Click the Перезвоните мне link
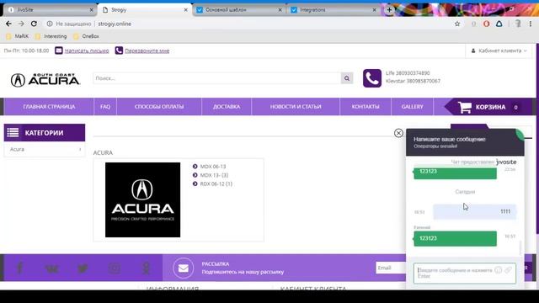 point(147,50)
